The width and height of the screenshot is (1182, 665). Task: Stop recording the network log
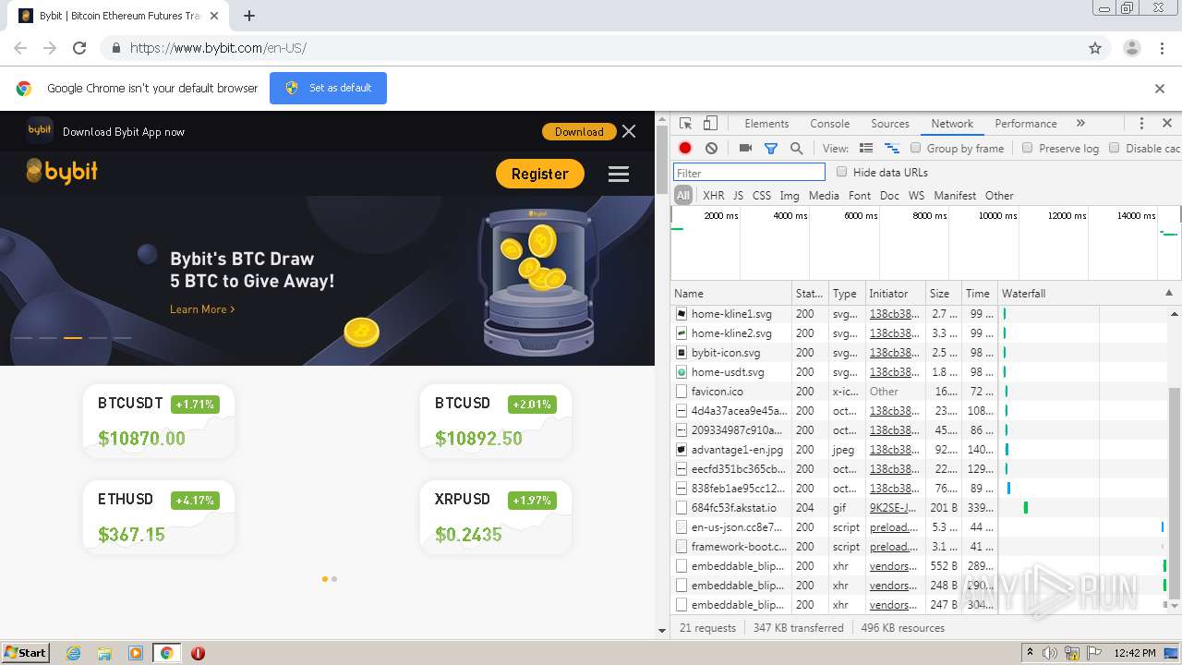(x=685, y=148)
